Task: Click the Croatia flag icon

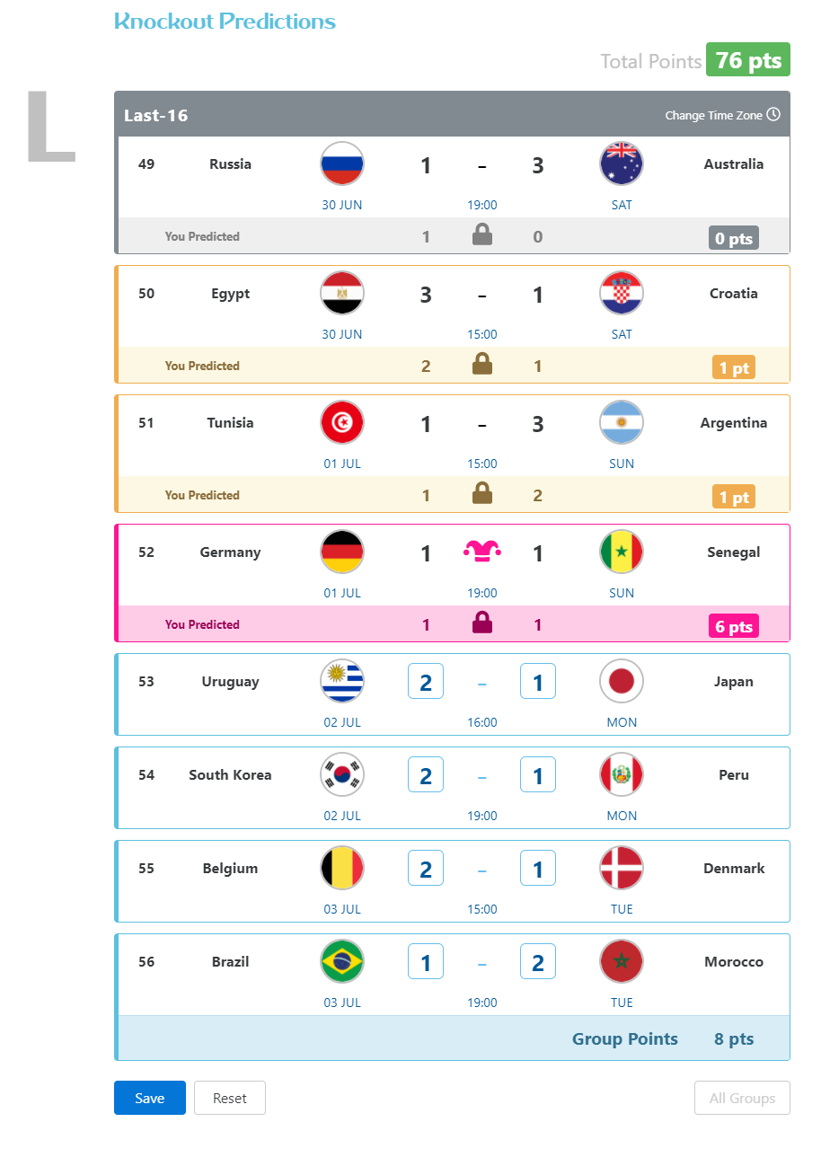Action: [622, 294]
